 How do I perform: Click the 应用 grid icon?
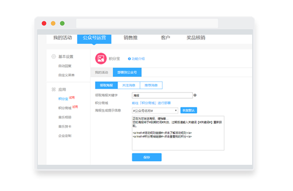pyautogui.click(x=54, y=89)
